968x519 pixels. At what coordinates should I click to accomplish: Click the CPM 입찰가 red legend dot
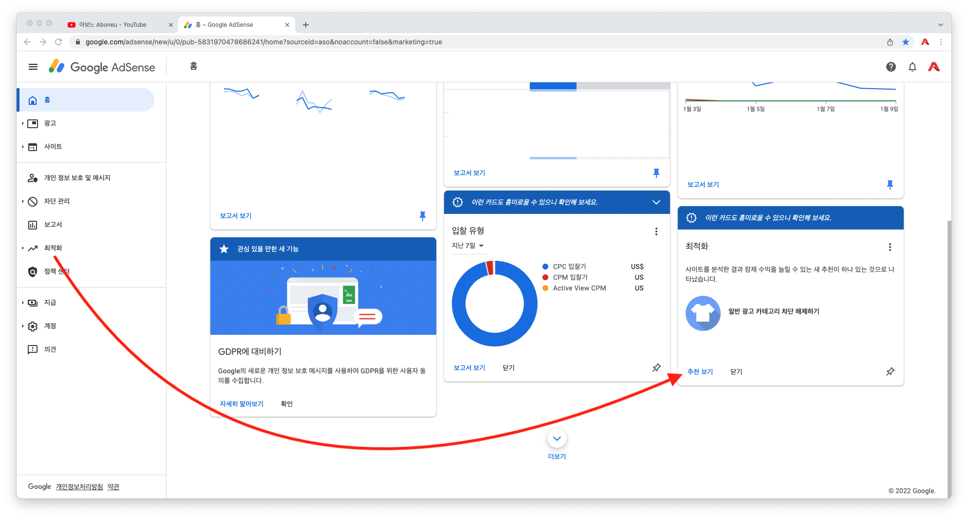coord(545,277)
